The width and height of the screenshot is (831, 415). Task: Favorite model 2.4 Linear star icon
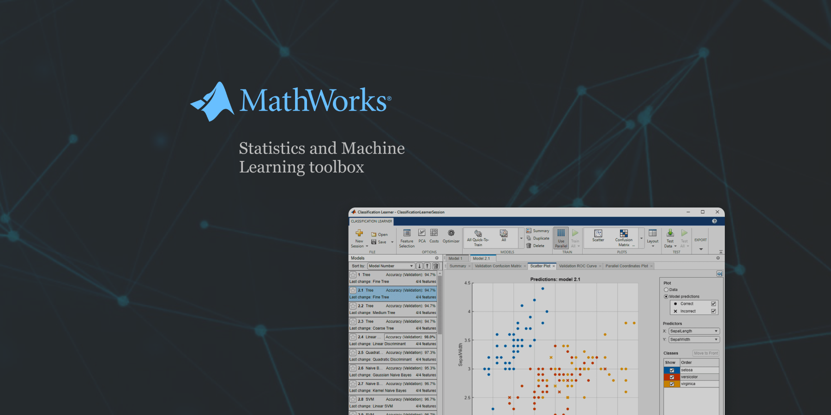(x=353, y=337)
